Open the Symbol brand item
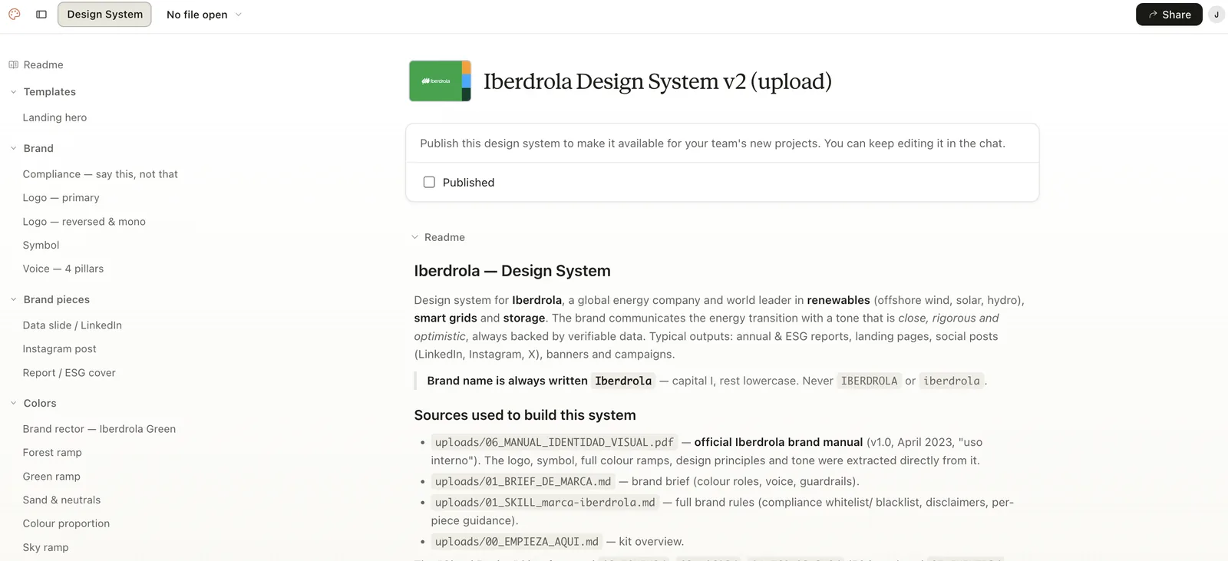The width and height of the screenshot is (1228, 561). pyautogui.click(x=41, y=245)
